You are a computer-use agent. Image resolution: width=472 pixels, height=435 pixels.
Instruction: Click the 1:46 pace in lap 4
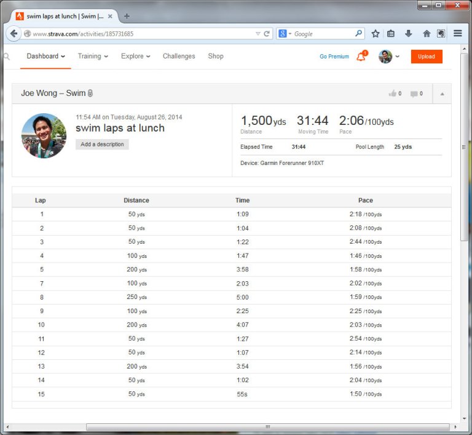[x=366, y=255]
